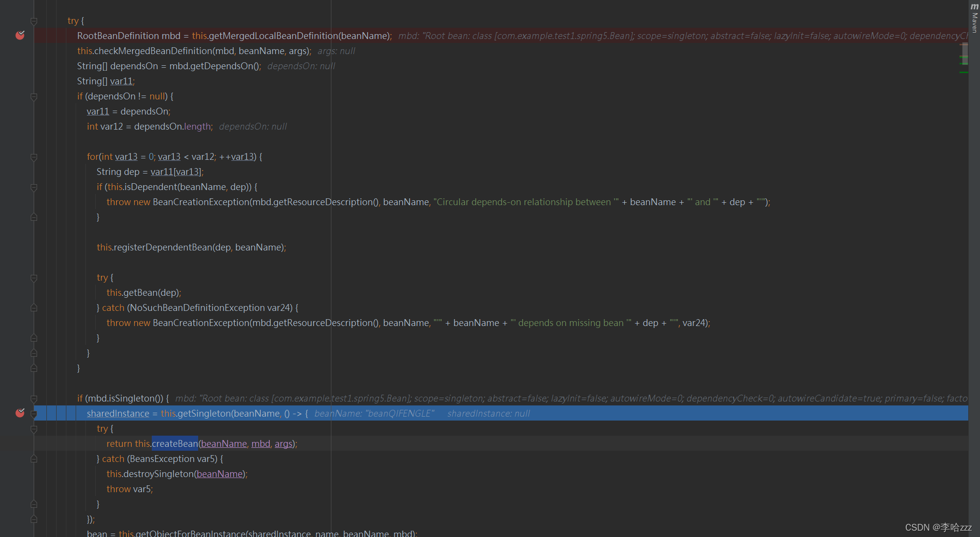Collapse the outer try block fold marker
The image size is (980, 537).
pyautogui.click(x=34, y=21)
